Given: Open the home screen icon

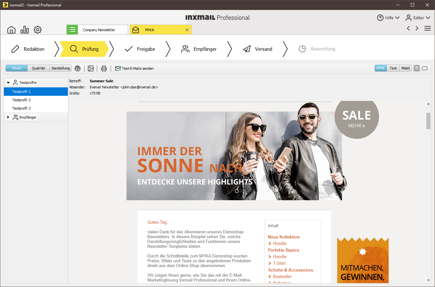Looking at the screenshot, I should 11,30.
